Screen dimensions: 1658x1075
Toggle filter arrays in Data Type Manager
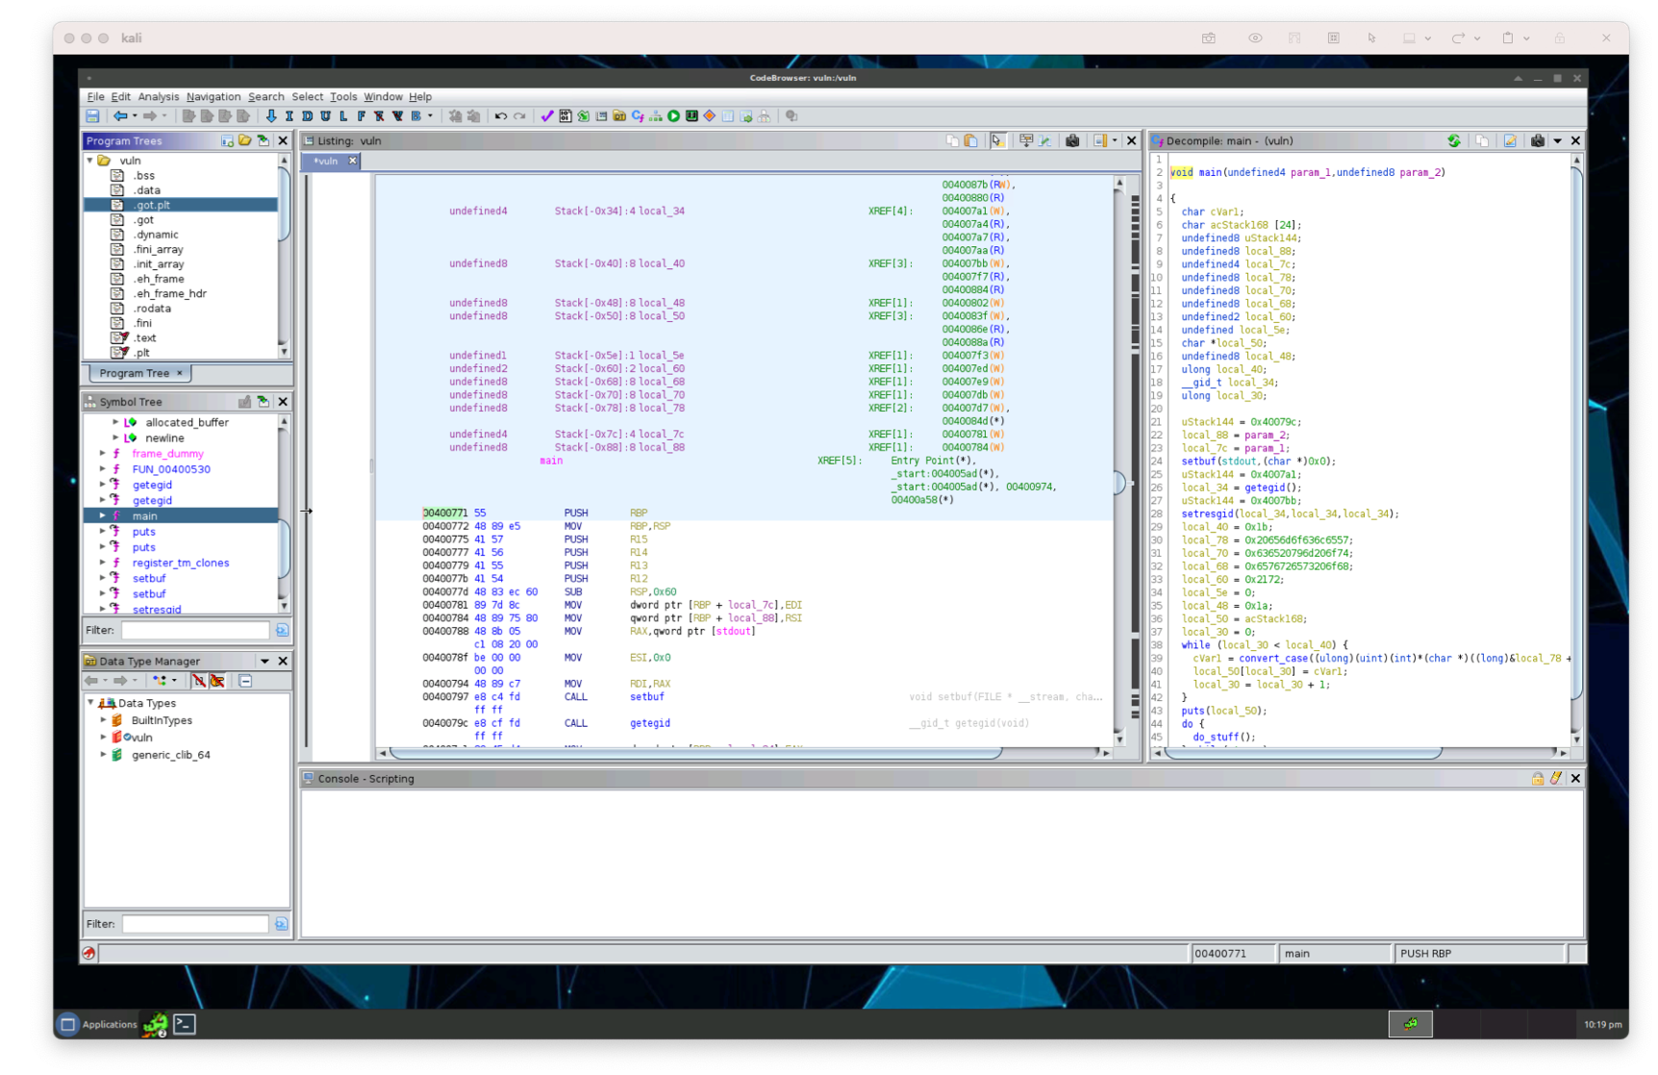(198, 681)
